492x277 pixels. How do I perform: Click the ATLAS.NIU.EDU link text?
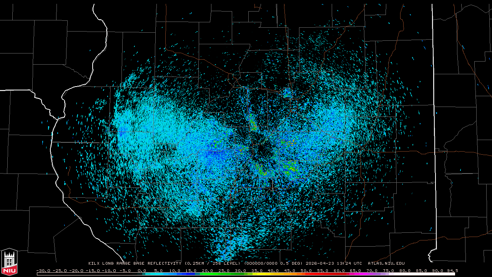(x=386, y=264)
